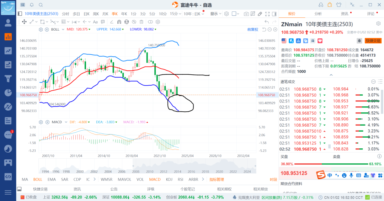Expand more sub indicators after ARBR
Screen dimensions: 384x201
click(x=203, y=179)
